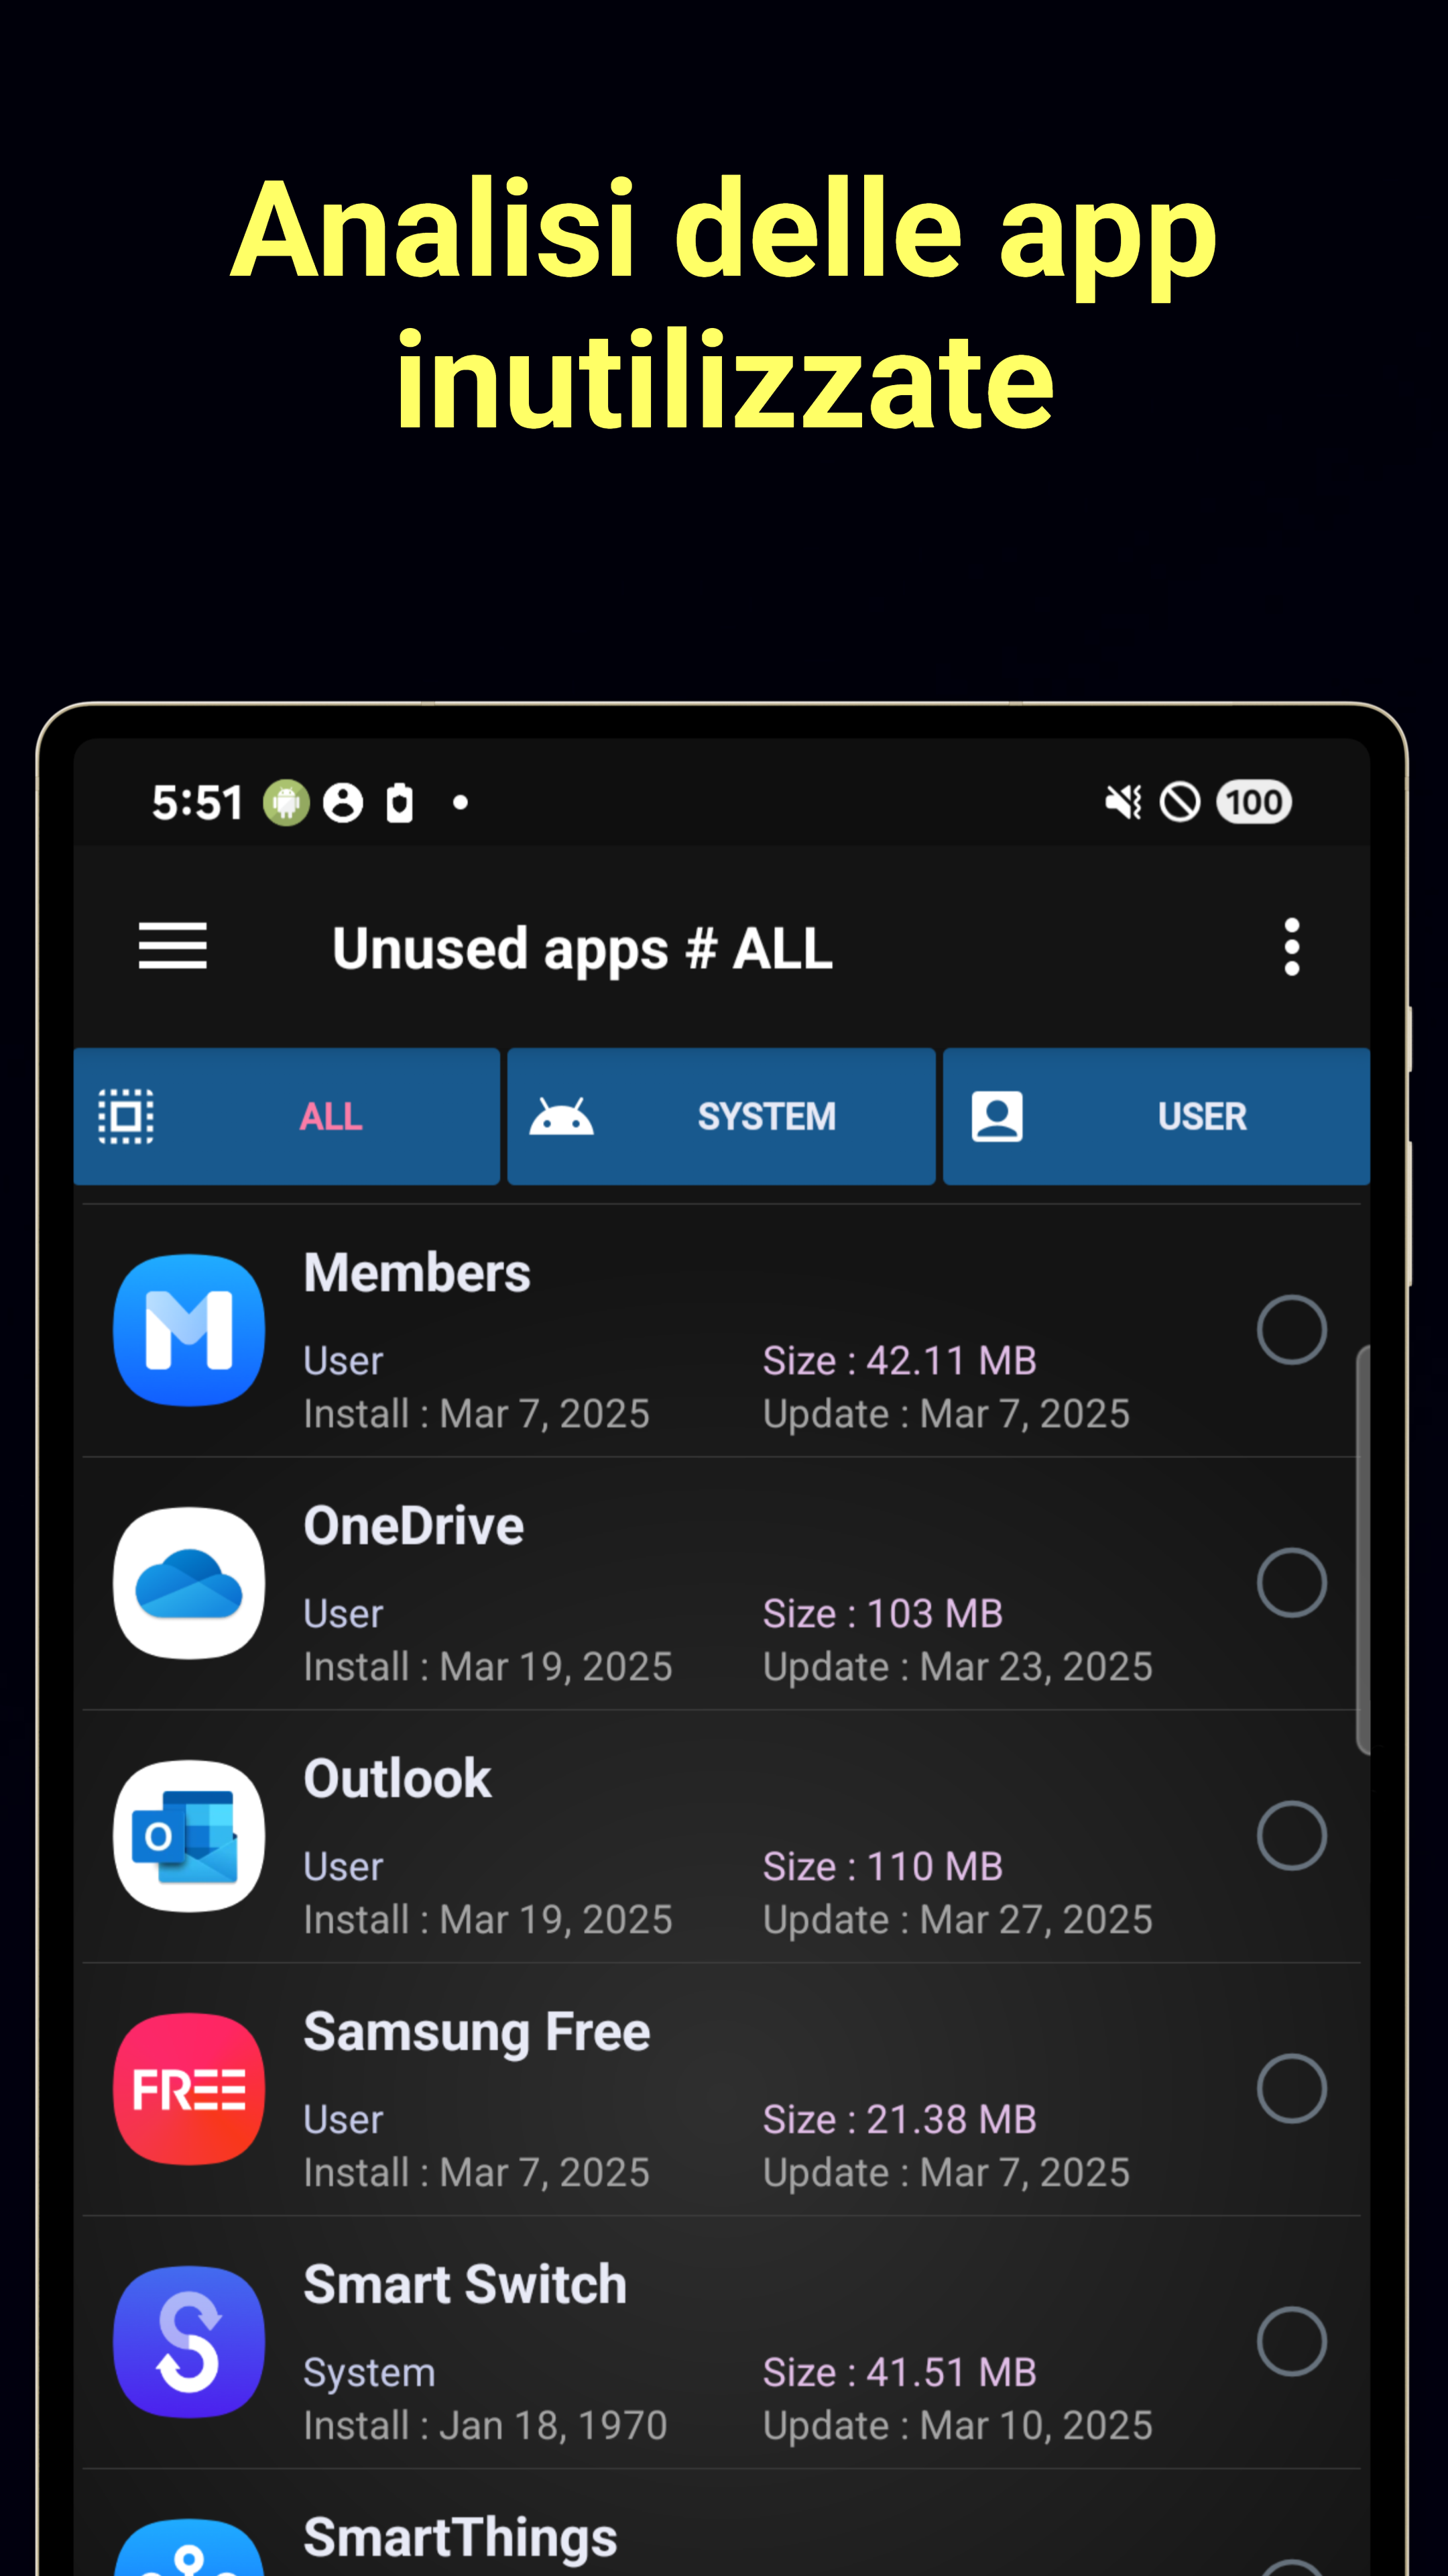Click the 5:51 clock in the status bar
This screenshot has width=1448, height=2576.
(197, 802)
